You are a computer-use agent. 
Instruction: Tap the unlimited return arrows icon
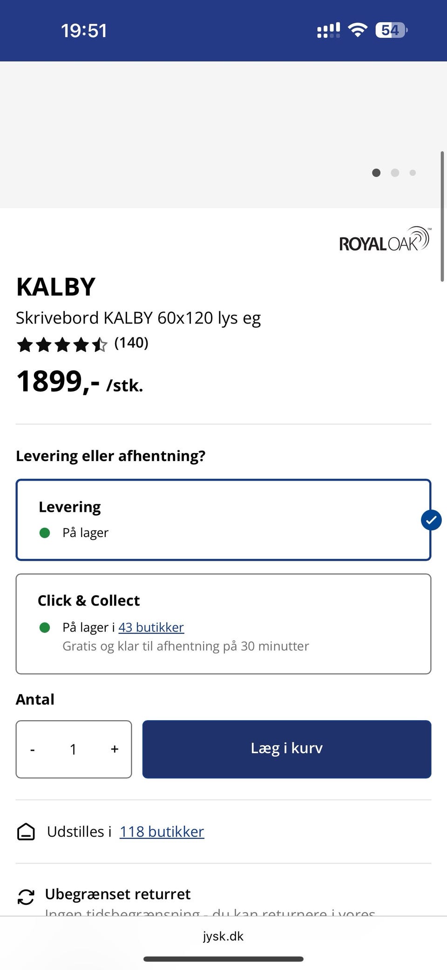click(26, 897)
